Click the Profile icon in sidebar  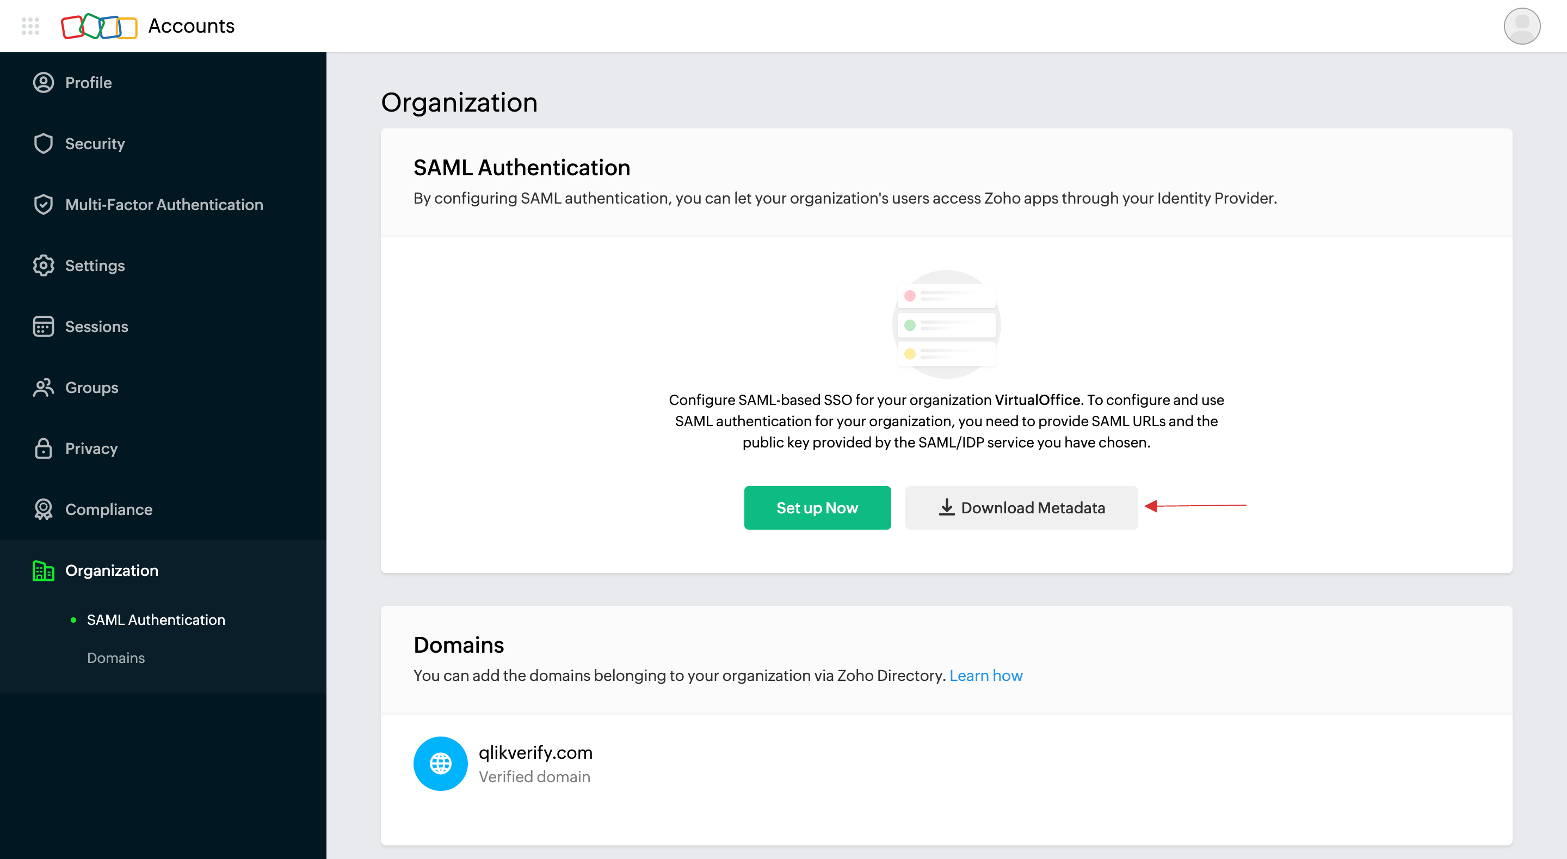coord(44,82)
